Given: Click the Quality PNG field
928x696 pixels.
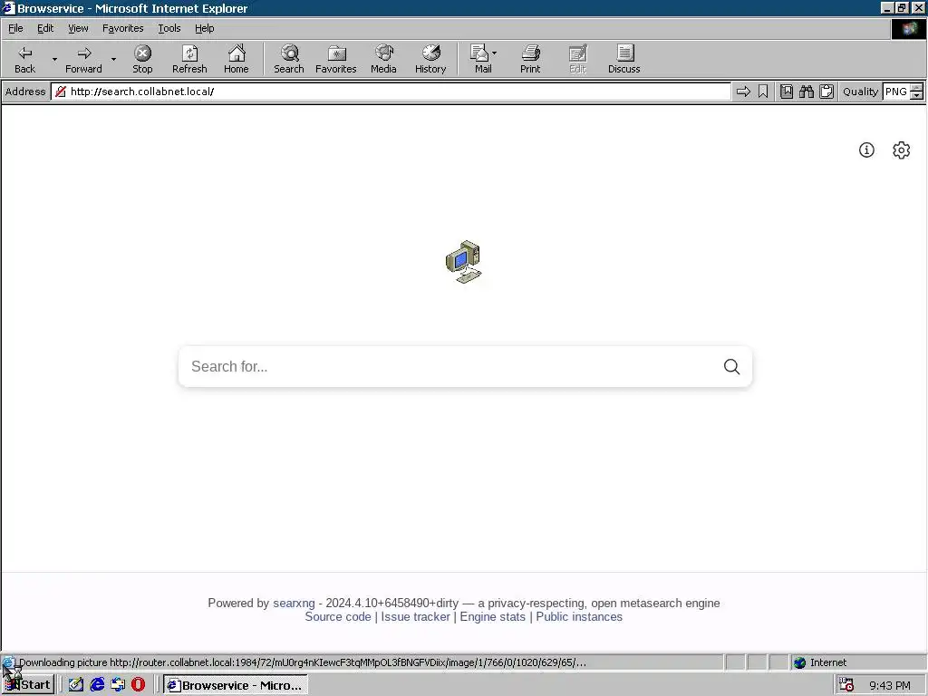Looking at the screenshot, I should [x=896, y=92].
